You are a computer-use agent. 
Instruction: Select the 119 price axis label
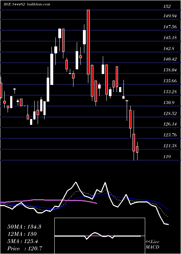click(x=167, y=157)
